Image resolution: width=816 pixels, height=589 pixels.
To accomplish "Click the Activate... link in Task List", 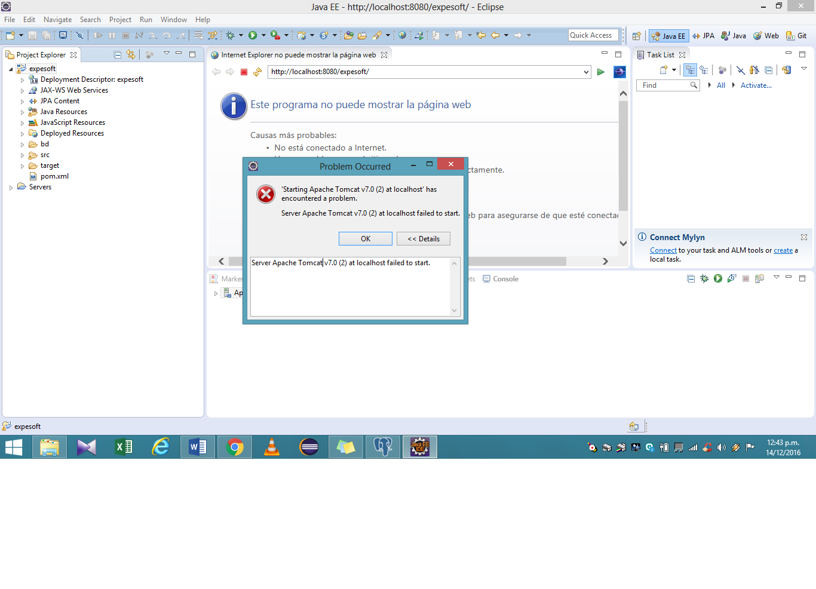I will pos(756,85).
